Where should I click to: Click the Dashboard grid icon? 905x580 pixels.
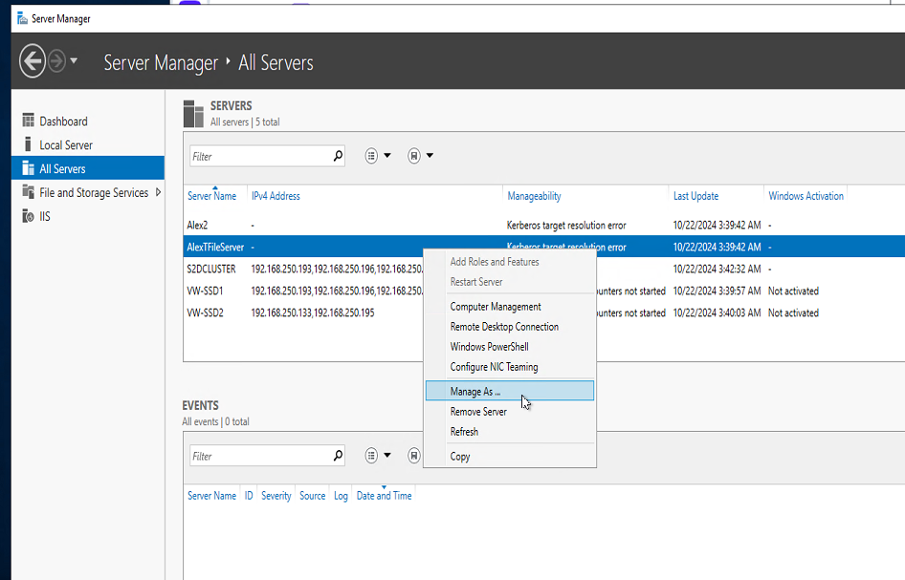point(28,120)
